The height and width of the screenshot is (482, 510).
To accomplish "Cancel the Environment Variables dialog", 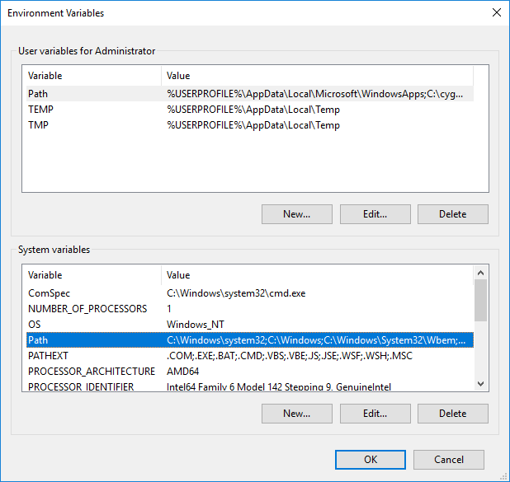I will pyautogui.click(x=448, y=460).
